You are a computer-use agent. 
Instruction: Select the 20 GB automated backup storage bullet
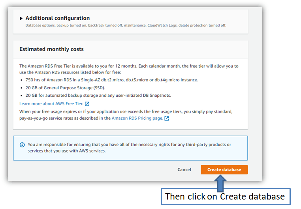pyautogui.click(x=98, y=95)
